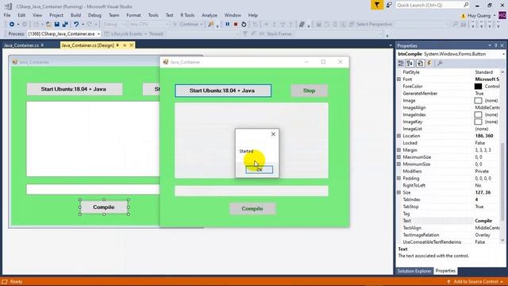This screenshot has width=508, height=286.
Task: Pin the Properties panel with auto-hide icon
Action: pyautogui.click(x=495, y=46)
